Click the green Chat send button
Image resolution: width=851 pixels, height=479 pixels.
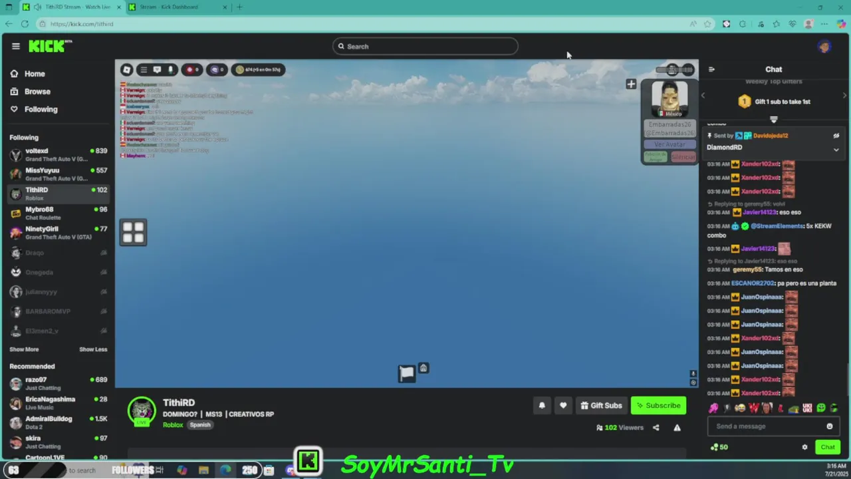pos(828,447)
